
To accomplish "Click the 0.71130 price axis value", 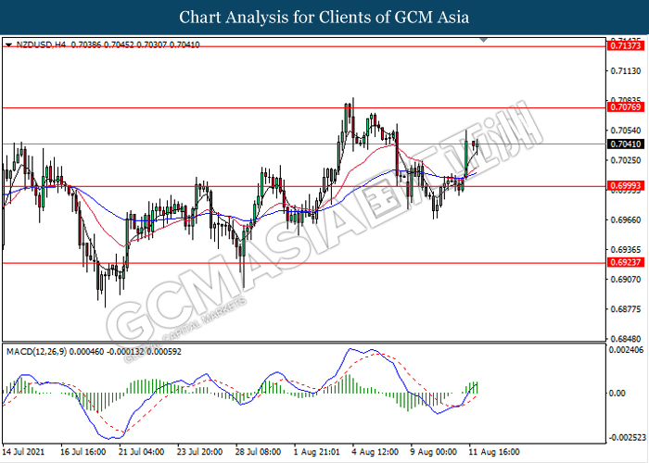I will coord(626,71).
